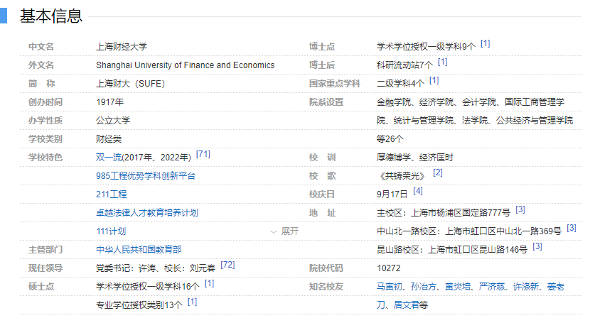Screen dimensions: 590x318
Task: Open the 双一流 link
Action: pos(108,157)
